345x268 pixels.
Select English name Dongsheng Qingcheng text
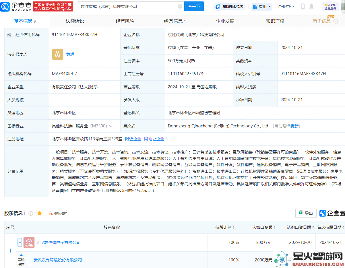(218, 126)
